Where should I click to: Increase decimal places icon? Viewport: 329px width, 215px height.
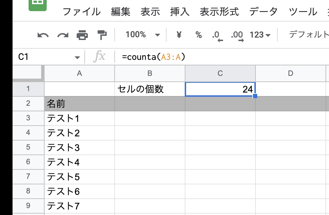pos(237,35)
